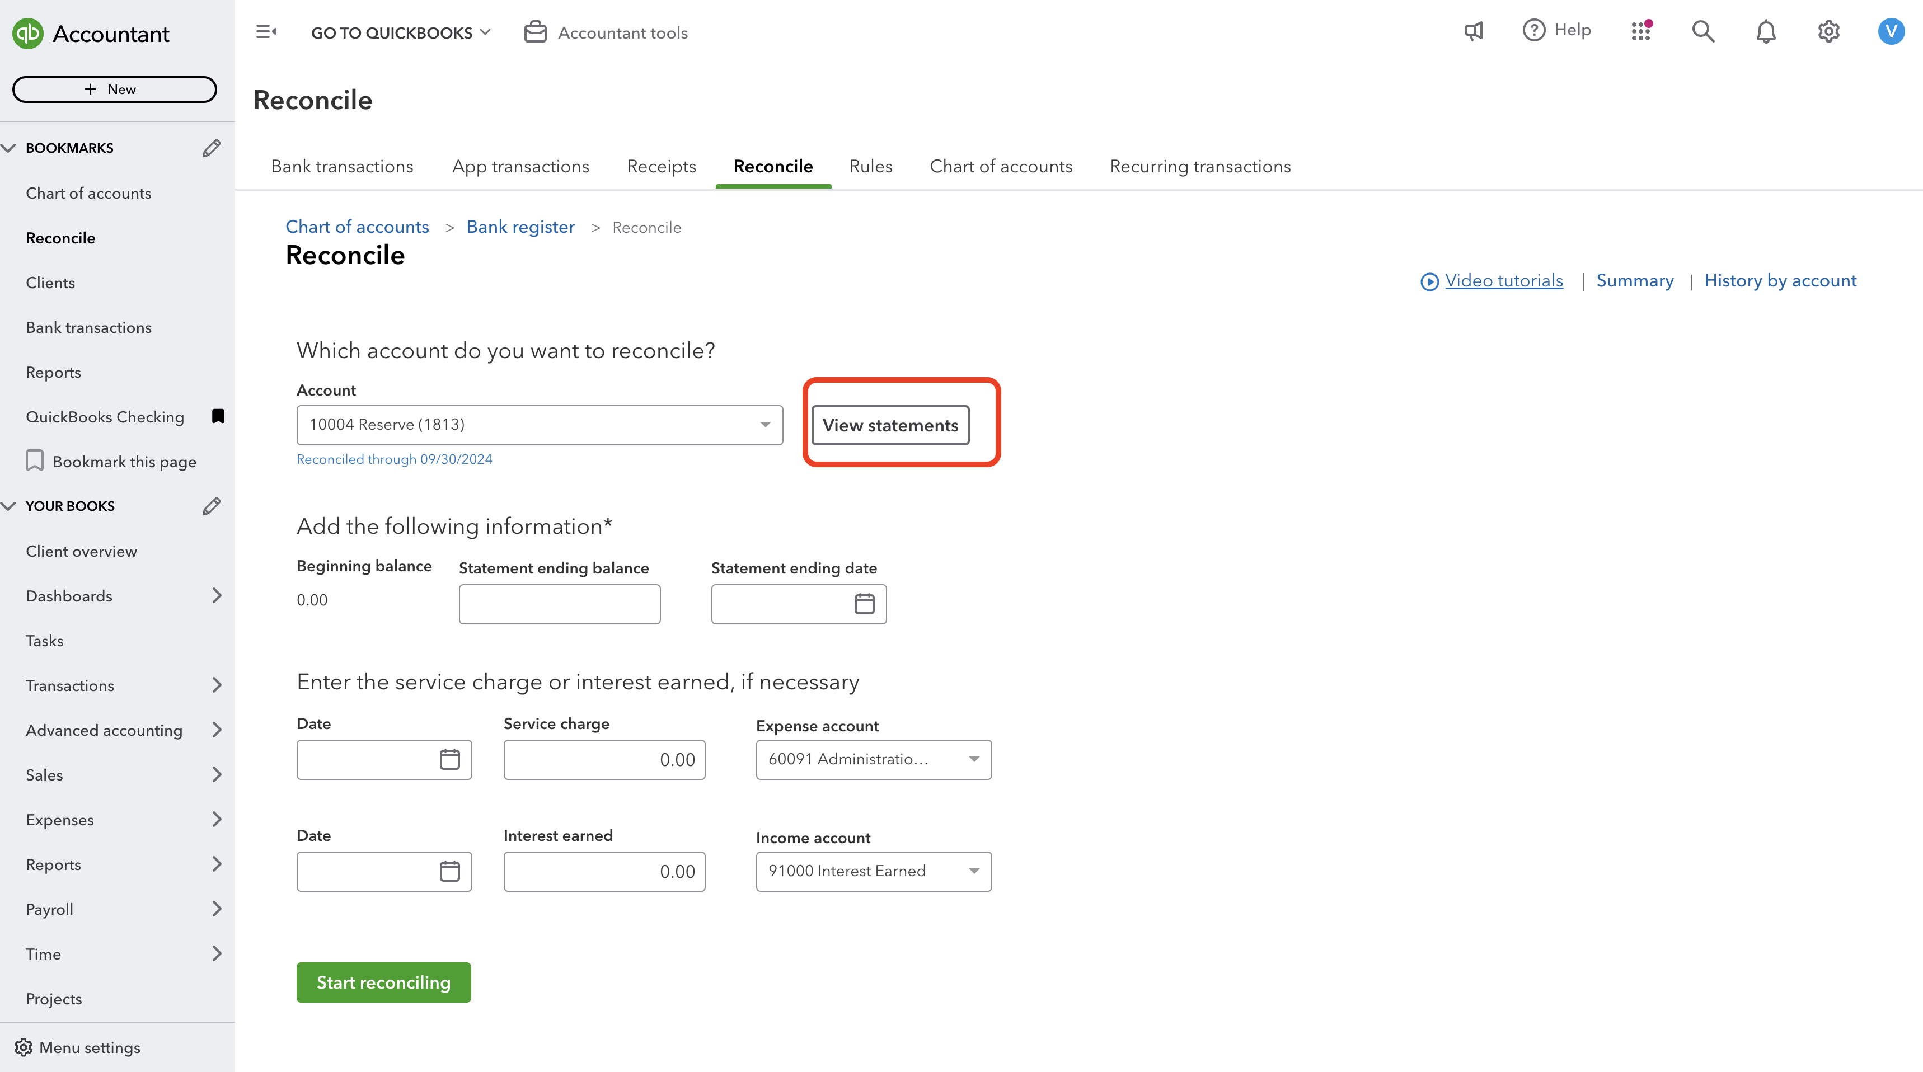Switch to Receipts tab

point(662,167)
